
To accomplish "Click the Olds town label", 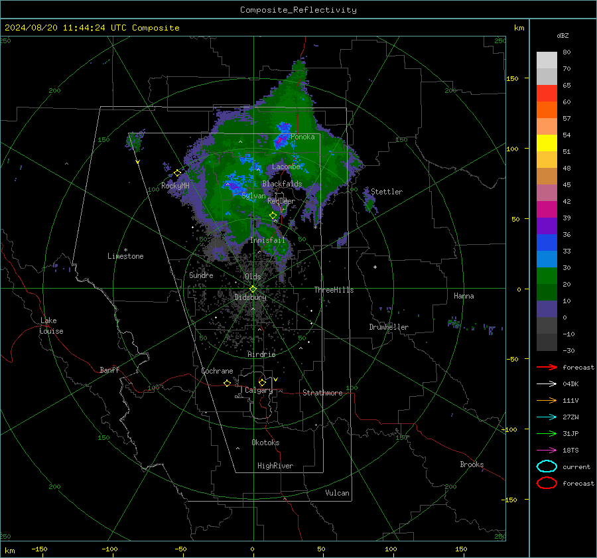I will pyautogui.click(x=253, y=277).
